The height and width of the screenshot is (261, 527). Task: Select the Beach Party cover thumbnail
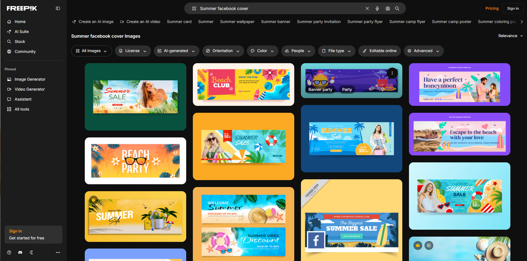pos(135,161)
